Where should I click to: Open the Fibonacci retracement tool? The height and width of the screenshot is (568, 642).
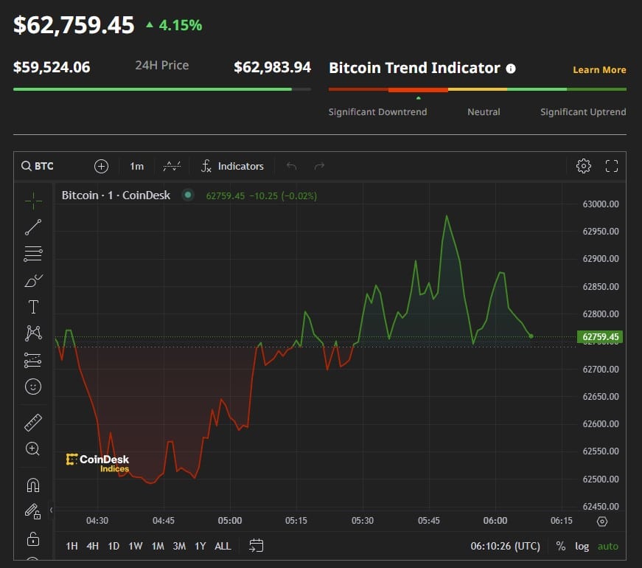point(33,254)
